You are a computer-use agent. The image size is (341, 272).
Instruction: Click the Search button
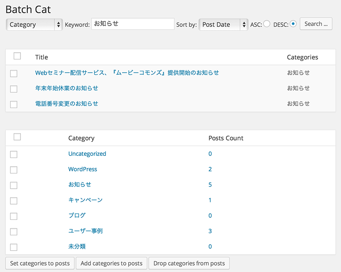[x=316, y=24]
